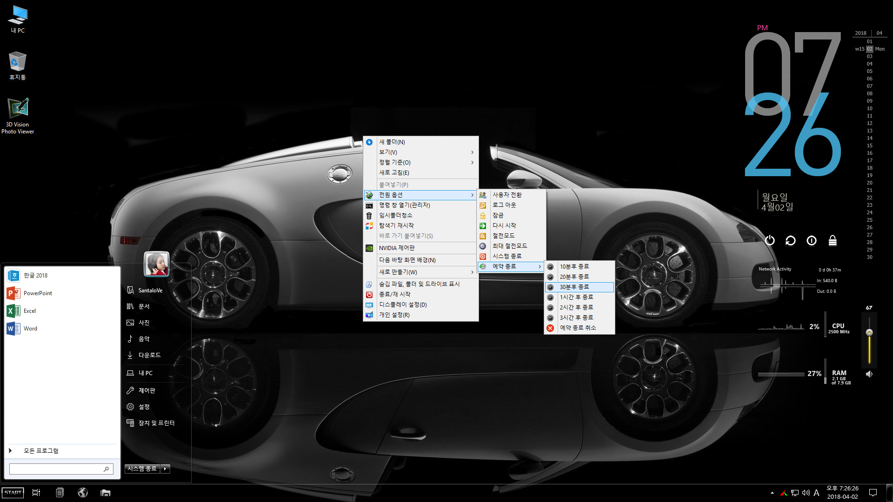893x502 pixels.
Task: Click the widget power shutdown icon
Action: 770,240
